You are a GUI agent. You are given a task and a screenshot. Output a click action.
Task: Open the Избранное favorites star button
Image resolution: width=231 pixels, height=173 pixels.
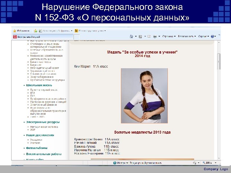(21, 31)
